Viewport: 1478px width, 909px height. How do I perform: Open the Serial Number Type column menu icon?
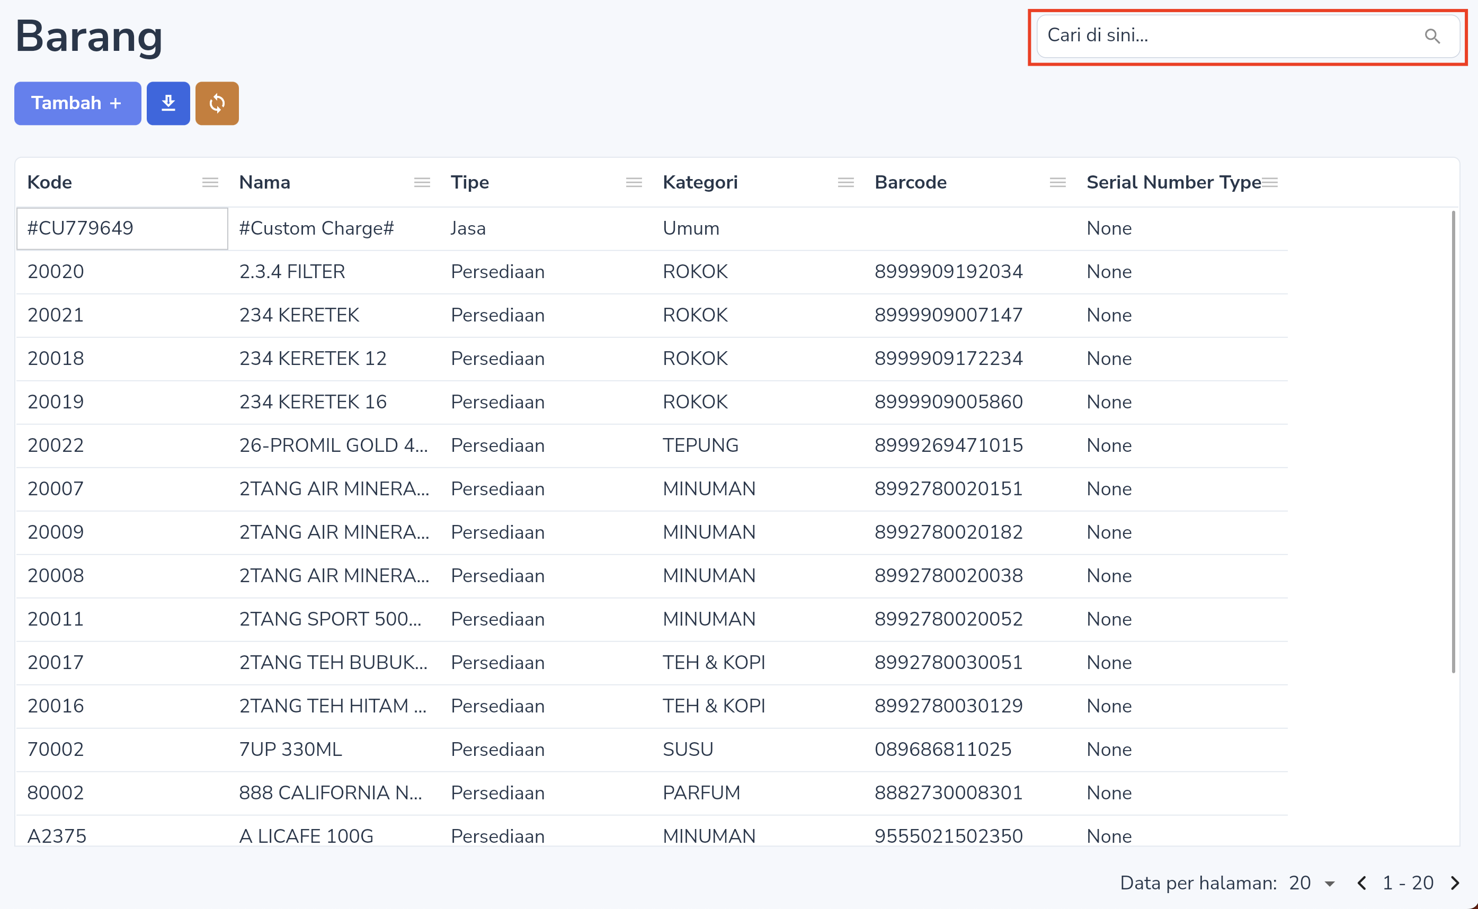point(1269,182)
